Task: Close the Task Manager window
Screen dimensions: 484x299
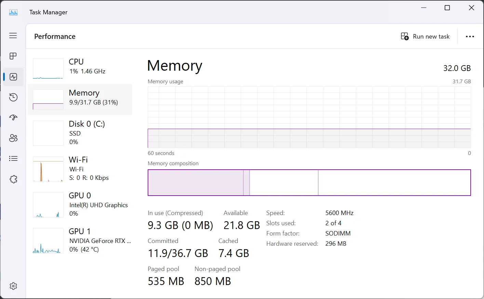Action: click(471, 8)
